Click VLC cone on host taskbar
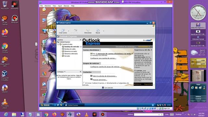This screenshot has width=208, height=117. pos(86,114)
